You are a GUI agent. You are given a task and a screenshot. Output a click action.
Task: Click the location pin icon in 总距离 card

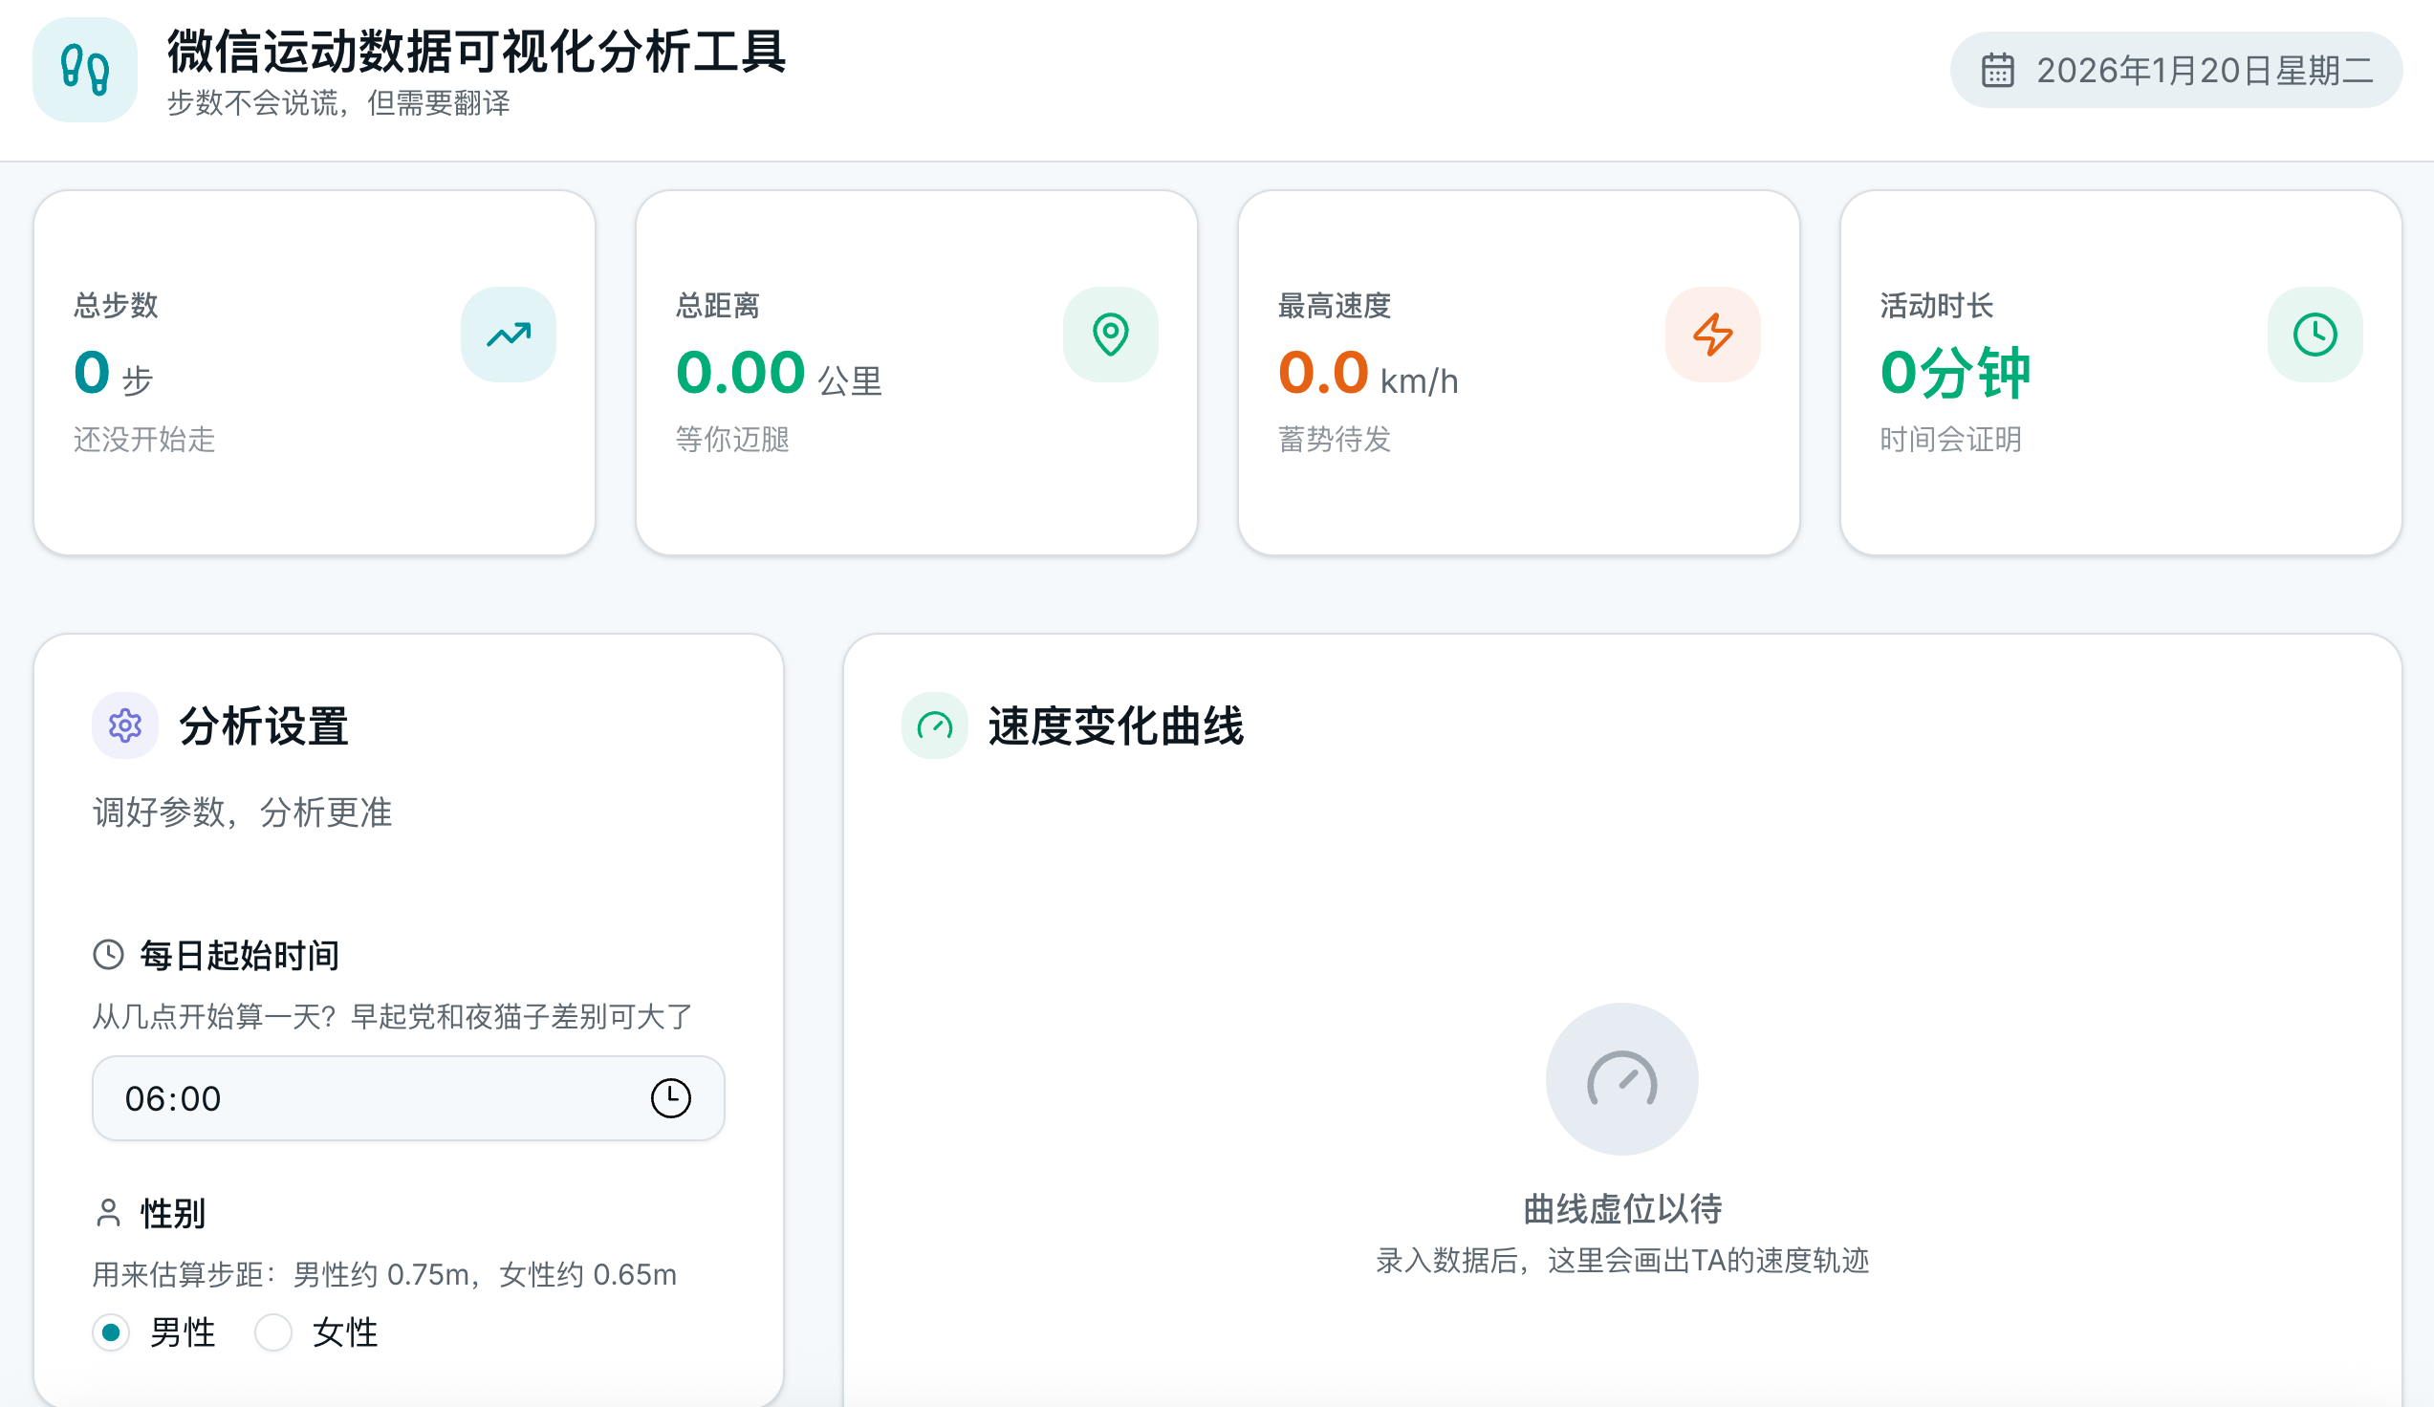1110,335
